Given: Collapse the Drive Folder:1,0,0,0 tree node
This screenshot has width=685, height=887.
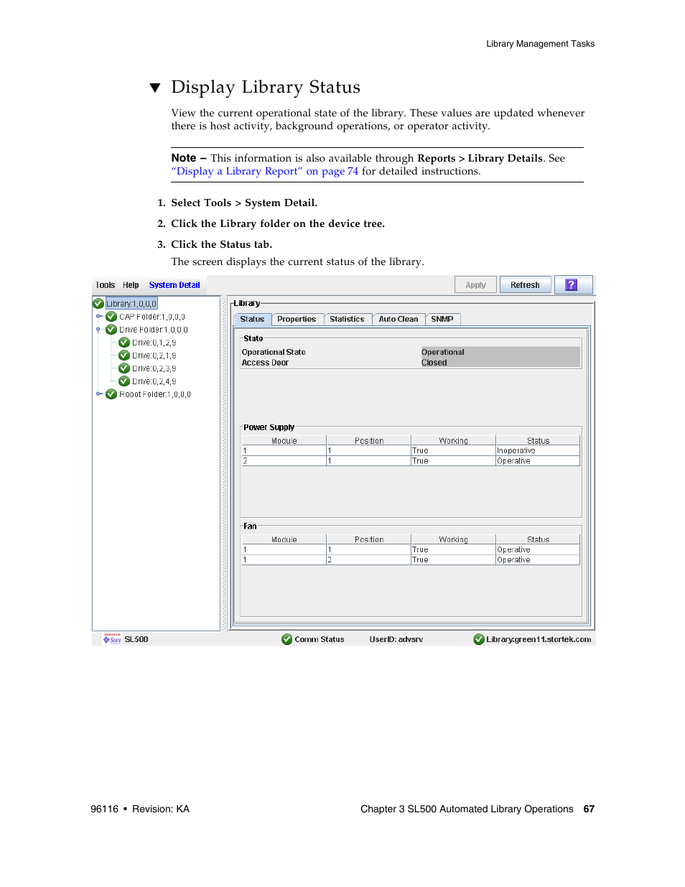Looking at the screenshot, I should (x=98, y=330).
